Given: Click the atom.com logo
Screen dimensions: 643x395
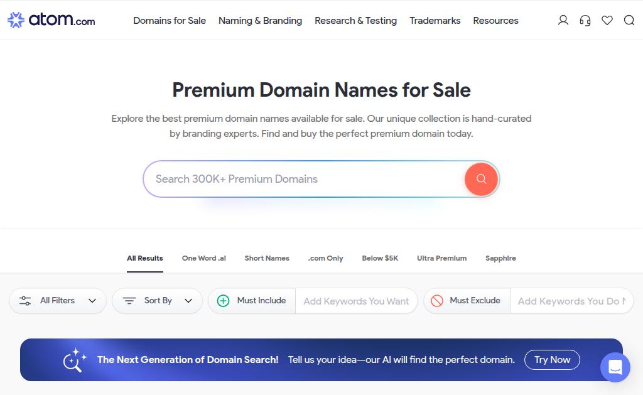Looking at the screenshot, I should (51, 19).
